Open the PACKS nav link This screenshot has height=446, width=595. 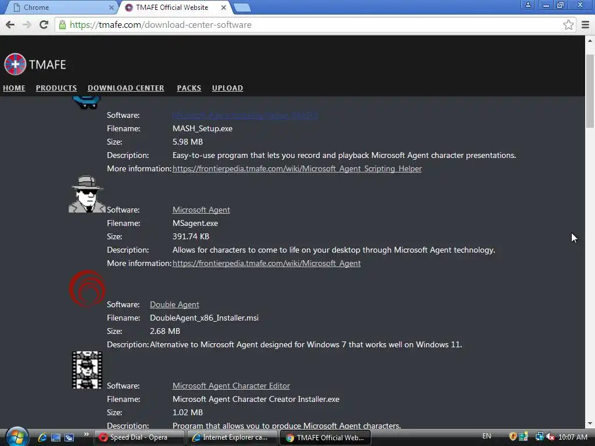(x=189, y=88)
